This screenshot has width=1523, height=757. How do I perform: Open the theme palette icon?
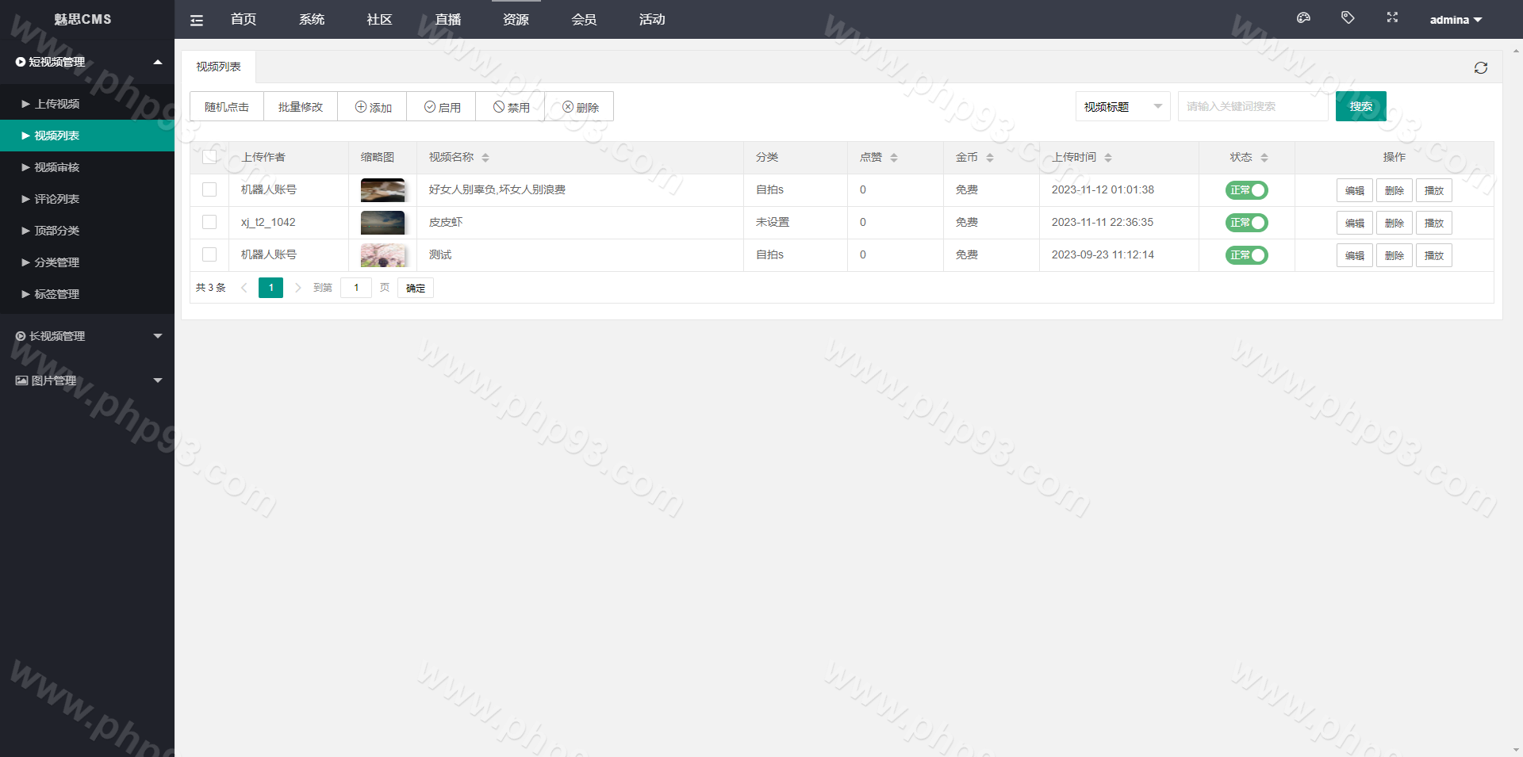tap(1303, 18)
